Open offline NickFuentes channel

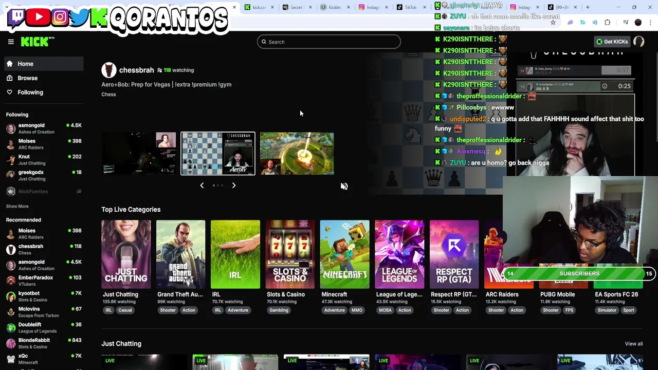44,191
